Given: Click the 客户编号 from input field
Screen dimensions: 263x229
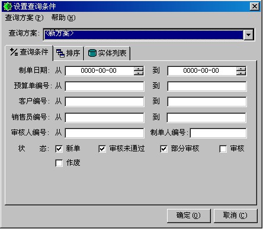Looking at the screenshot, I should (x=104, y=102).
